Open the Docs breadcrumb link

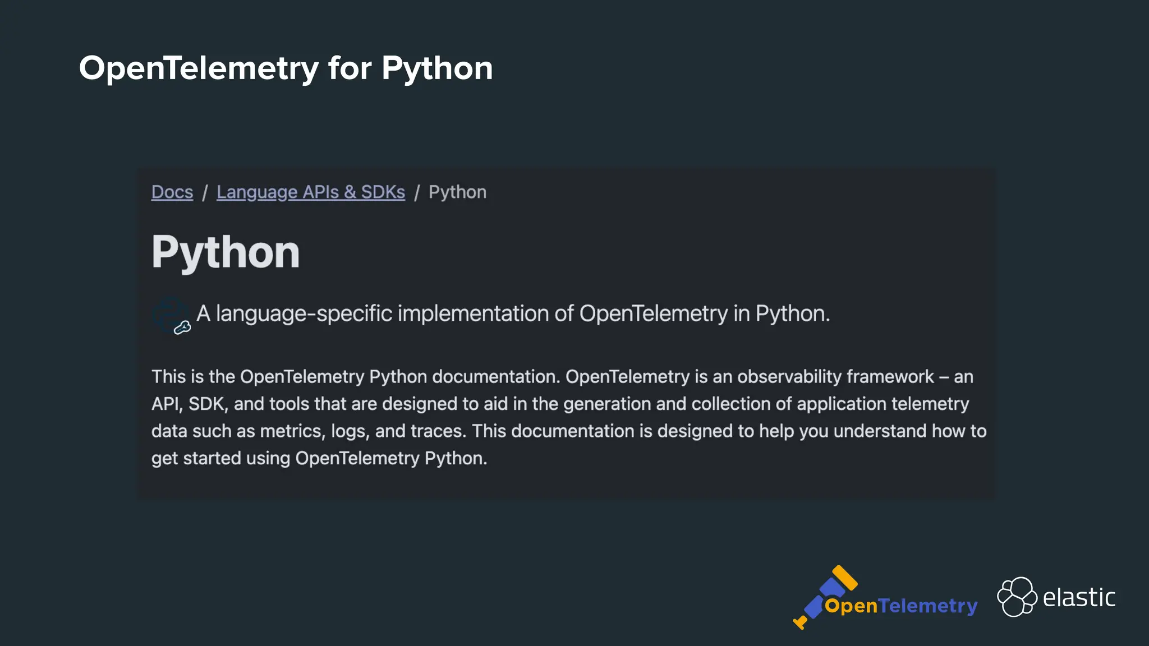(172, 192)
